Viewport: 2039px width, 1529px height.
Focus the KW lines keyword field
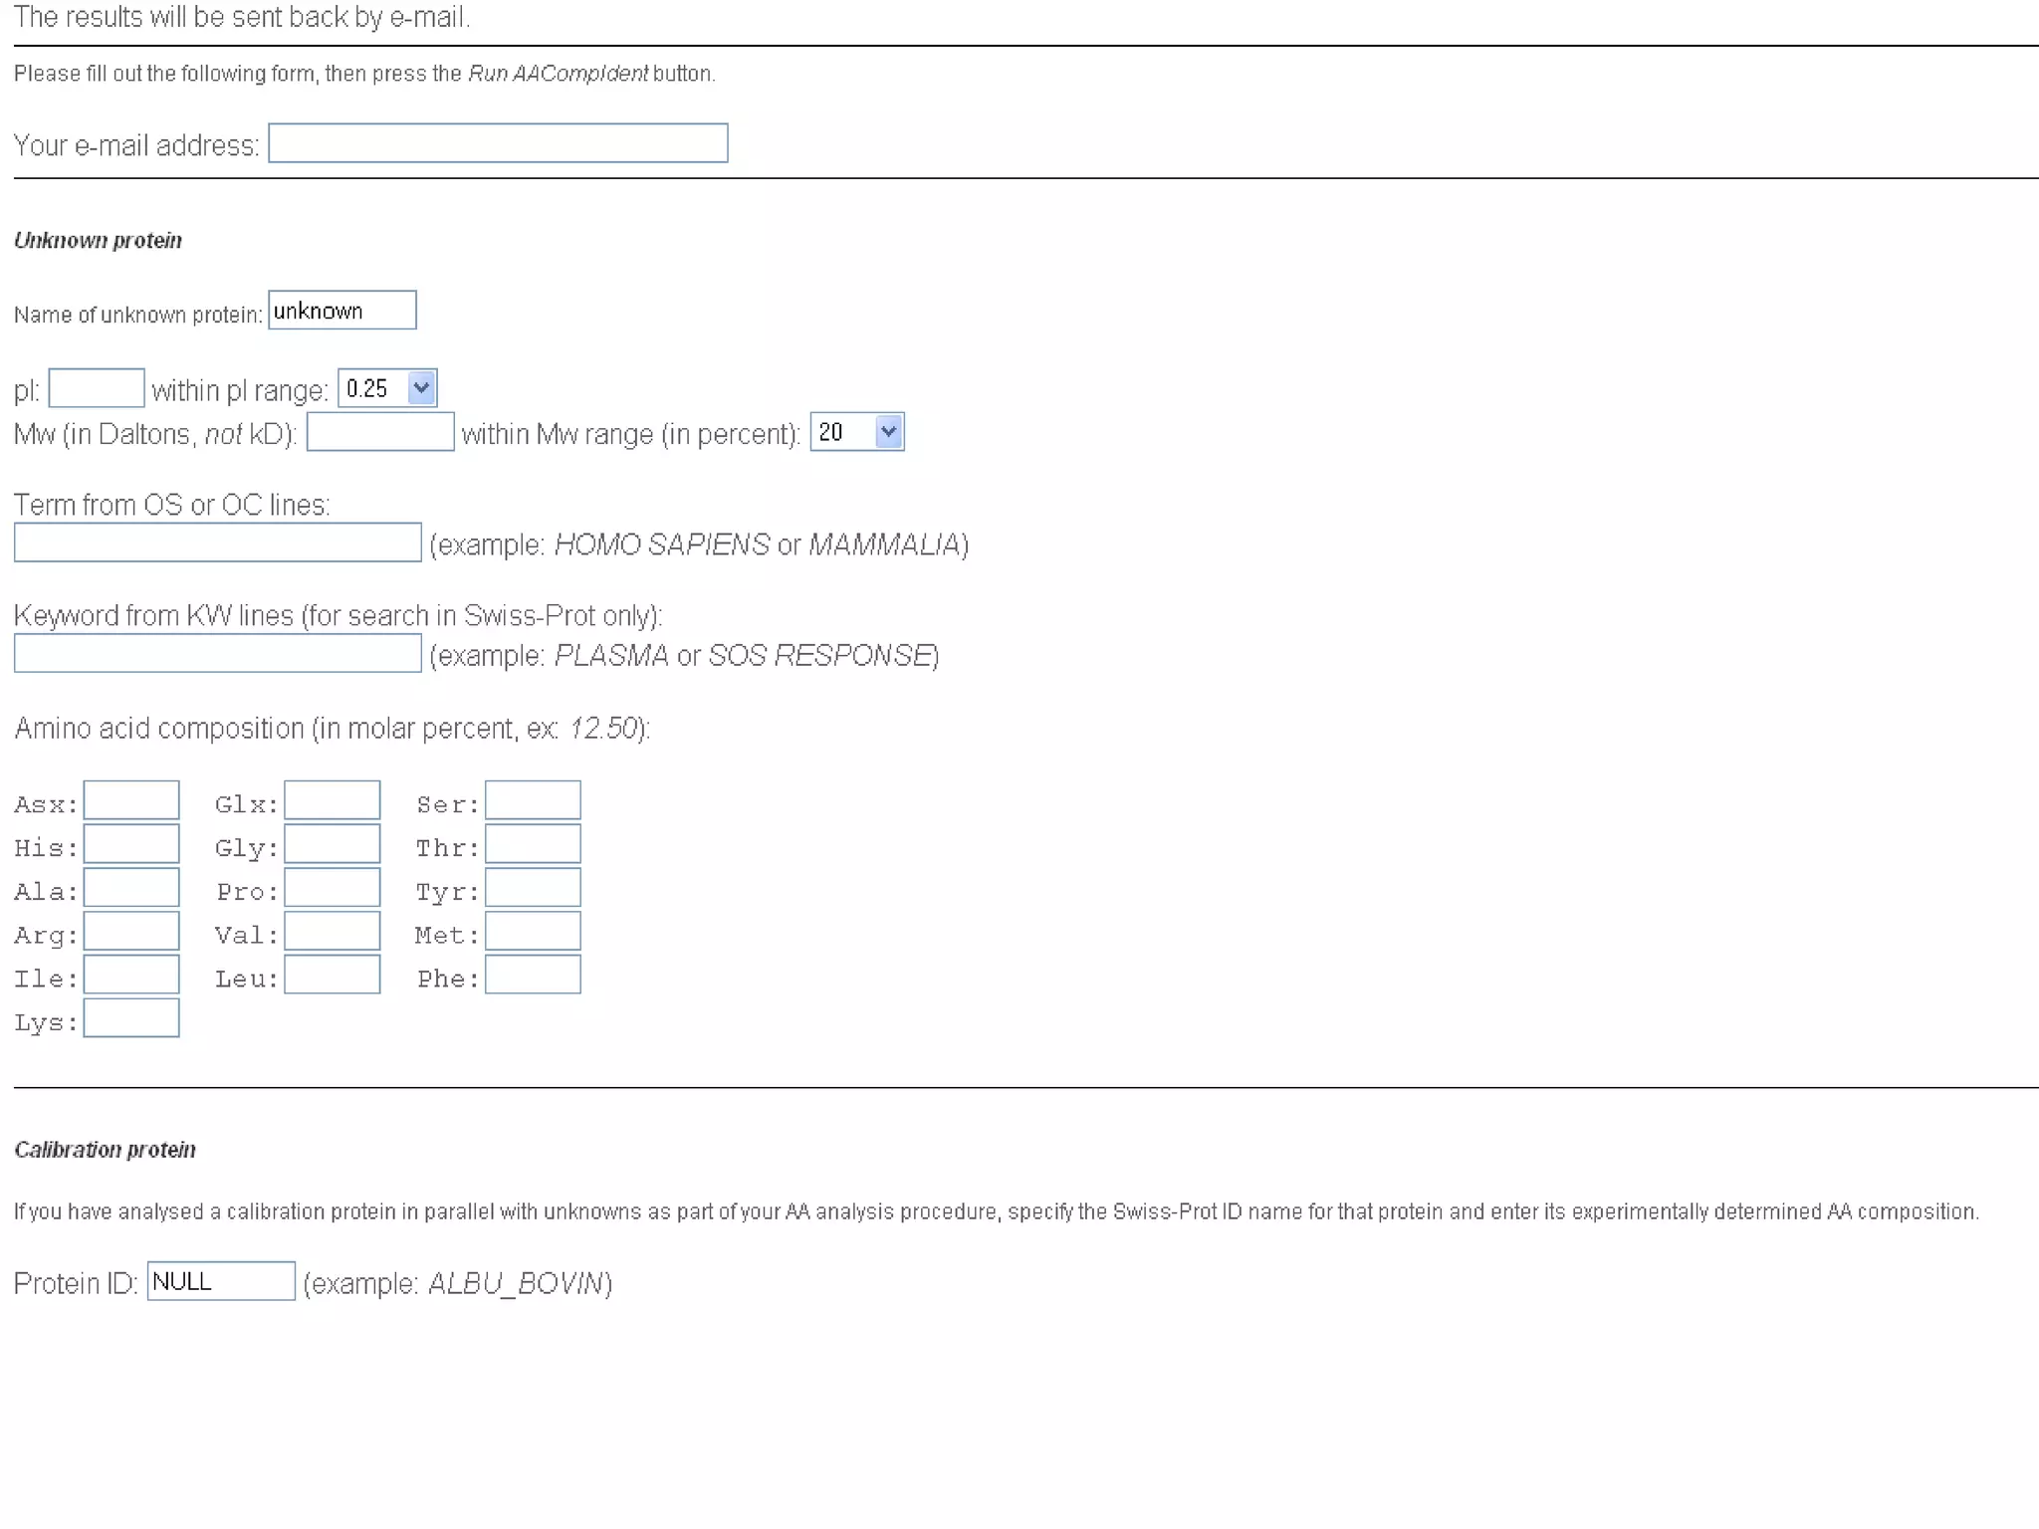coord(218,654)
